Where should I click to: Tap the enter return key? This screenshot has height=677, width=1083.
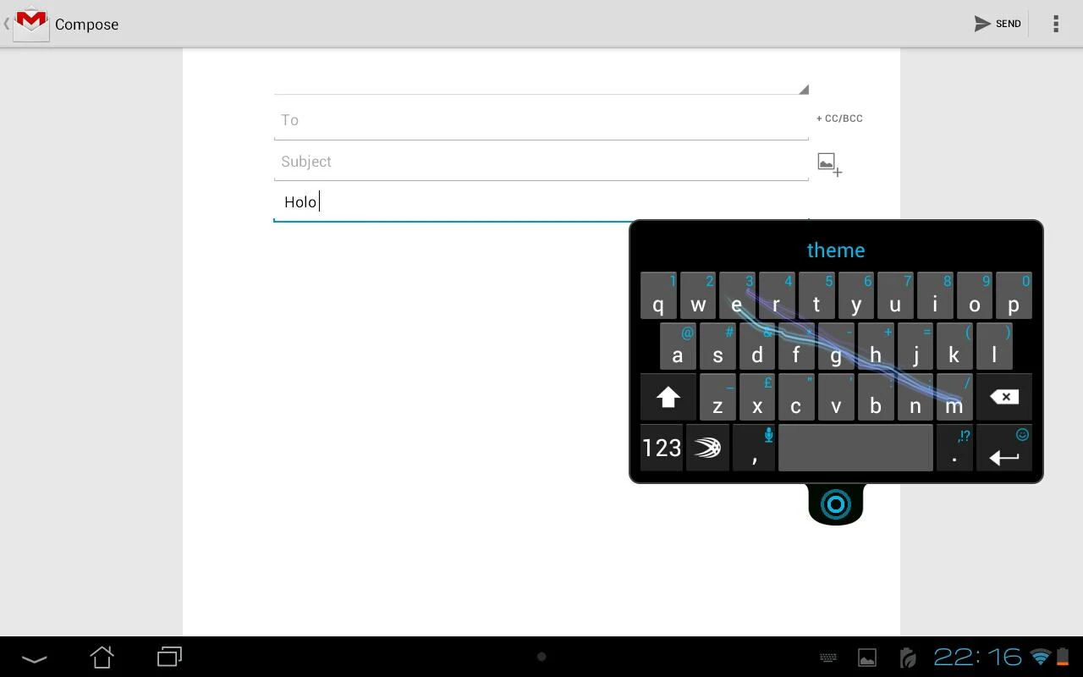[1004, 448]
